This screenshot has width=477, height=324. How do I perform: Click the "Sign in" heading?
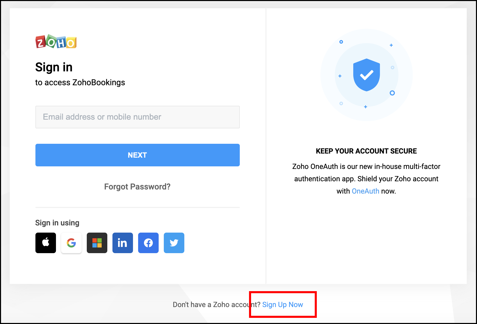54,67
